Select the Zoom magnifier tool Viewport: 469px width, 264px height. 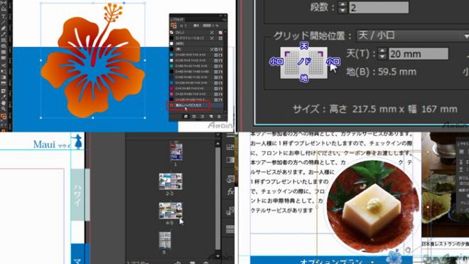point(4,109)
